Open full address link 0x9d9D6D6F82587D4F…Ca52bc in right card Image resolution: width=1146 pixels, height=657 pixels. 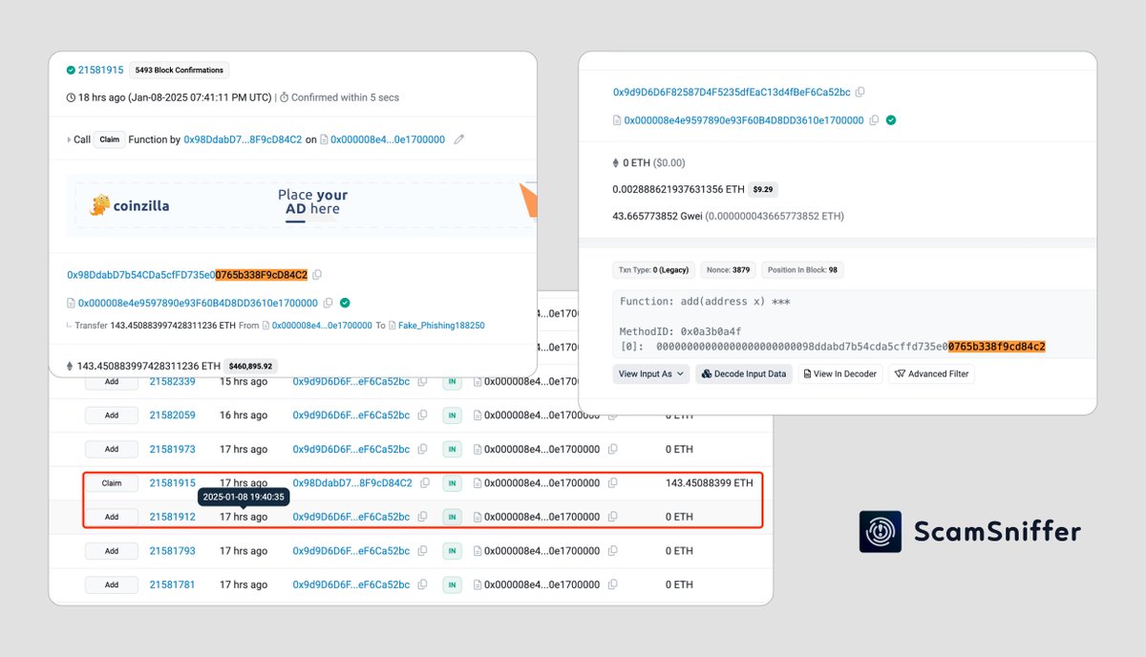click(732, 93)
